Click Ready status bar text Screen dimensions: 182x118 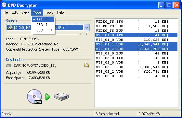point(6,114)
